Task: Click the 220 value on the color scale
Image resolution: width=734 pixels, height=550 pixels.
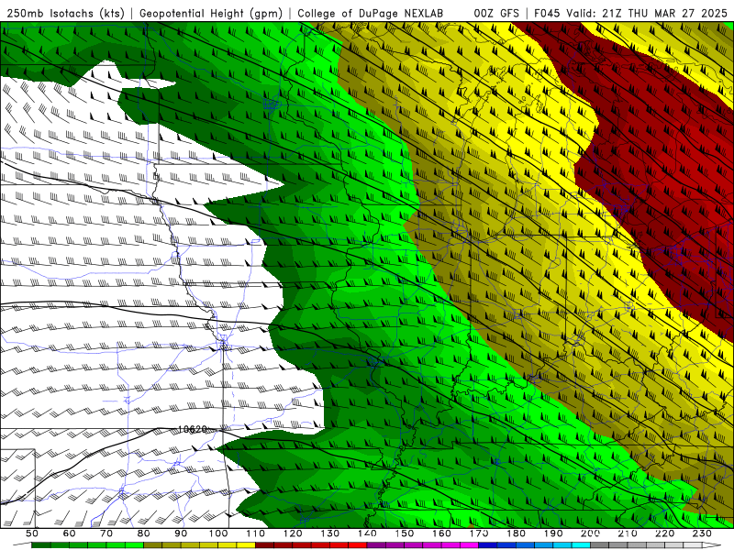Action: [665, 533]
